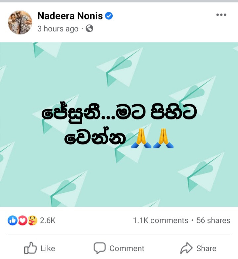Click the comment speech bubble icon
This screenshot has height=259, width=238.
(x=99, y=248)
